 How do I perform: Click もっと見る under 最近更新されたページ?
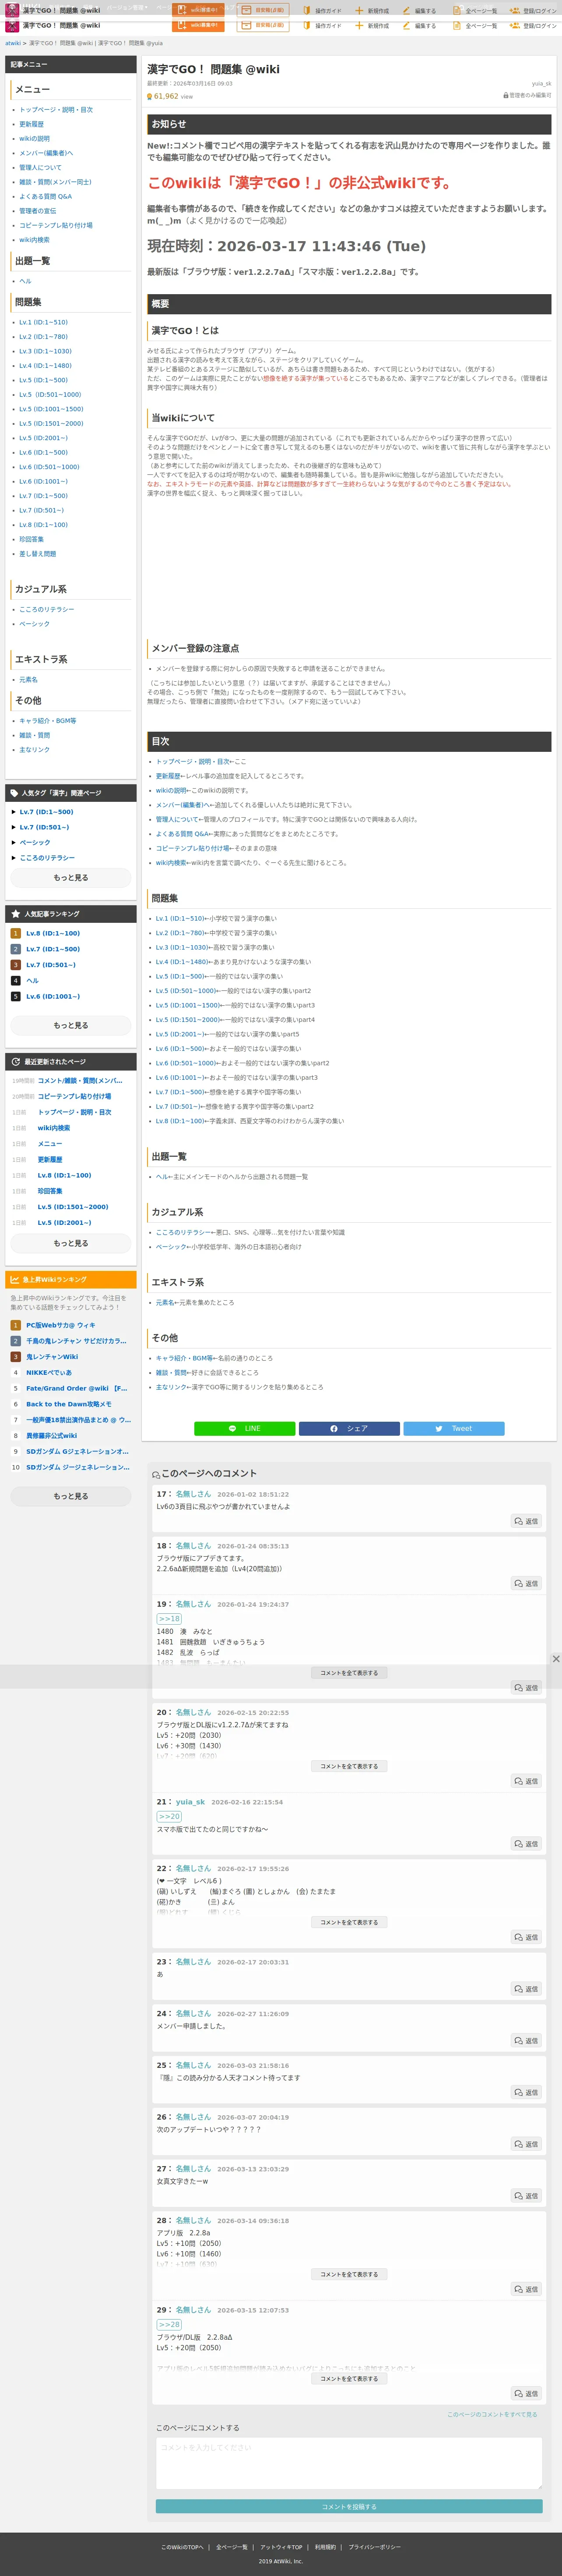coord(71,1243)
